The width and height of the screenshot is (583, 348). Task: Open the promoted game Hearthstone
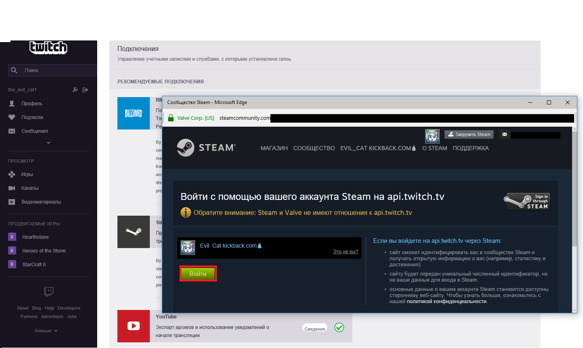[x=35, y=237]
